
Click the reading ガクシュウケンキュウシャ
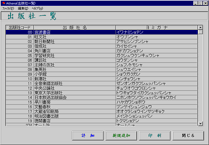click(x=138, y=56)
